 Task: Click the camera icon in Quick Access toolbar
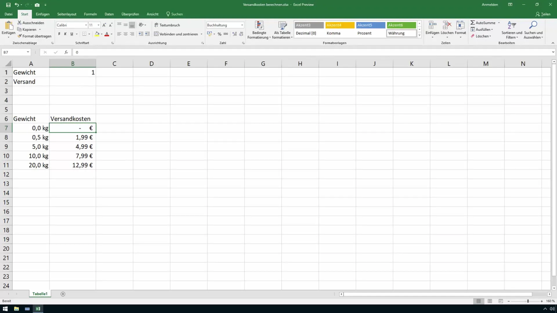tap(37, 5)
